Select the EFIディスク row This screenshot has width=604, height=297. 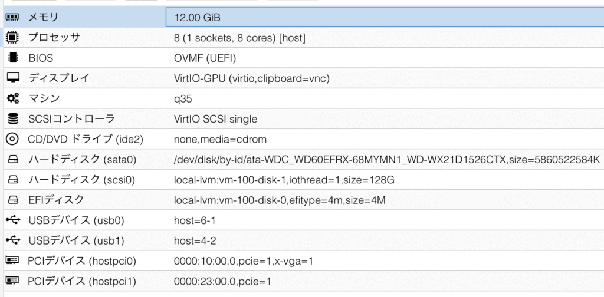pos(56,200)
